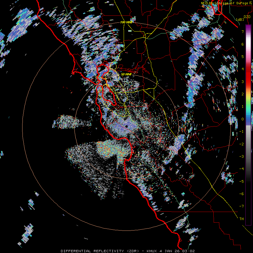This screenshot has height=253, width=253.
Task: Pick the blue band near 0 dB
Action: 248,120
